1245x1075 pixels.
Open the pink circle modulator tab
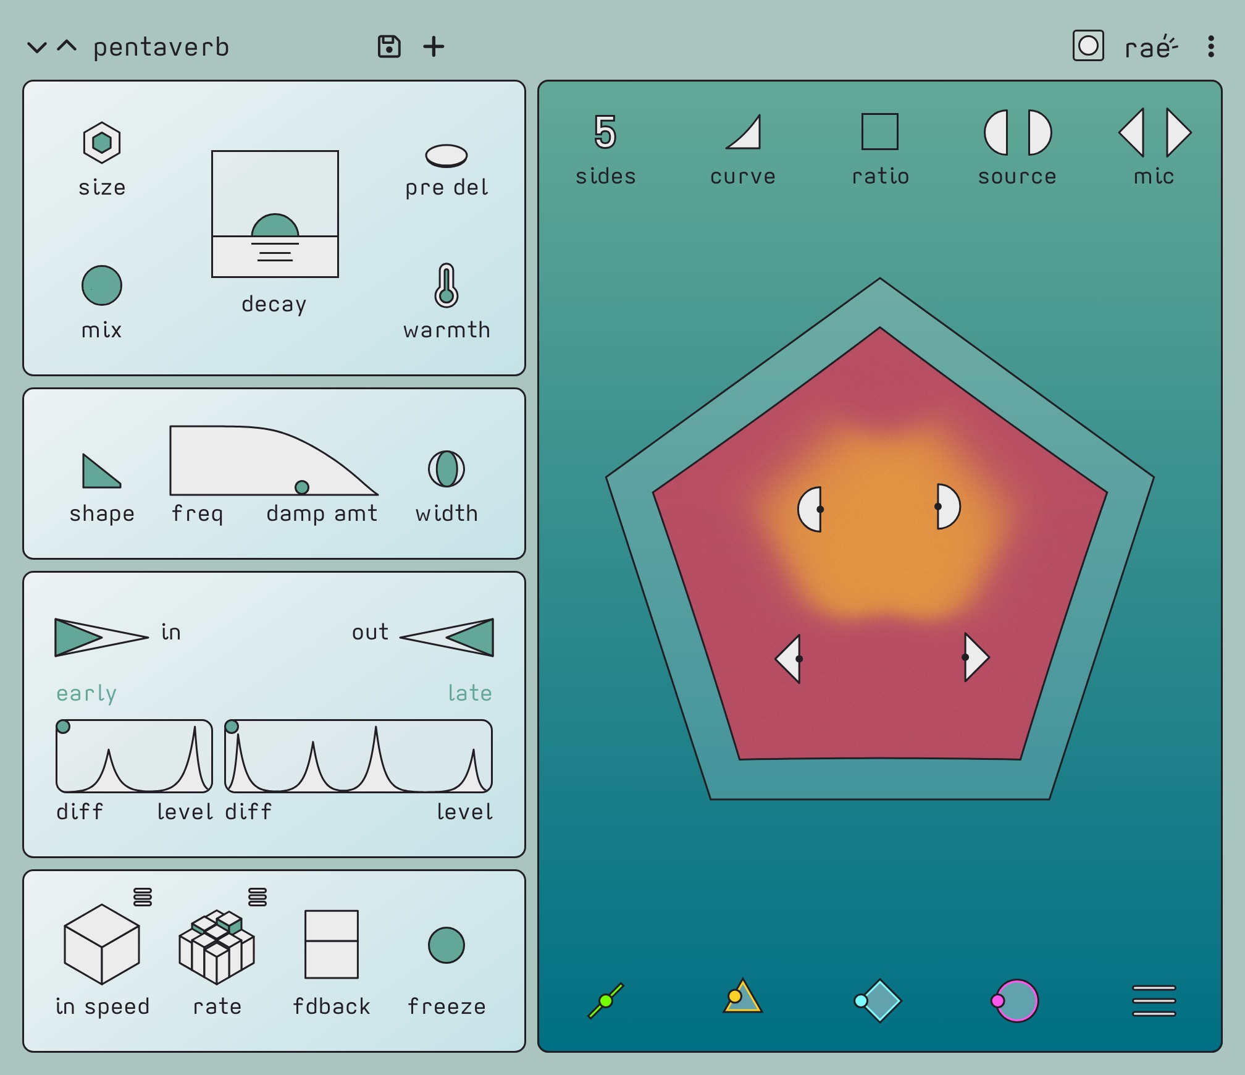[1015, 1001]
